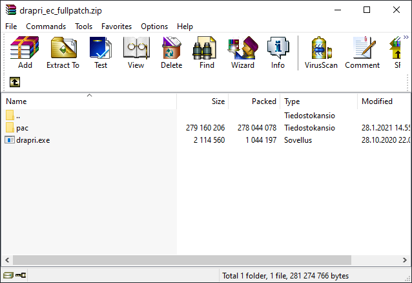Screen dimensions: 412x283
Task: Click the horizontal scrollbar right arrow
Action: (x=406, y=260)
